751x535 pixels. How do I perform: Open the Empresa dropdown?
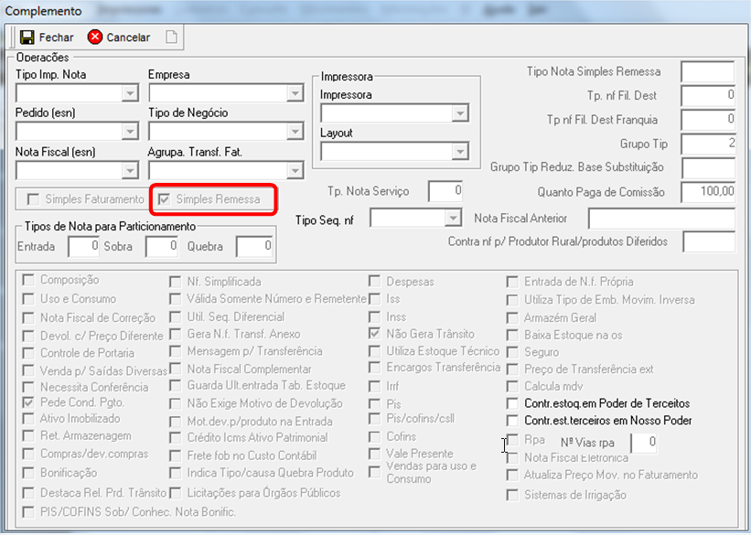[295, 93]
